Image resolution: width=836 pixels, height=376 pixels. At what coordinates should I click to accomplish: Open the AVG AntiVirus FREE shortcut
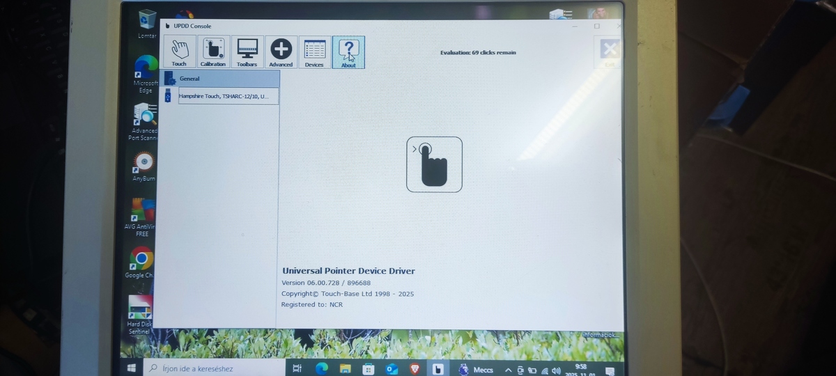point(141,217)
